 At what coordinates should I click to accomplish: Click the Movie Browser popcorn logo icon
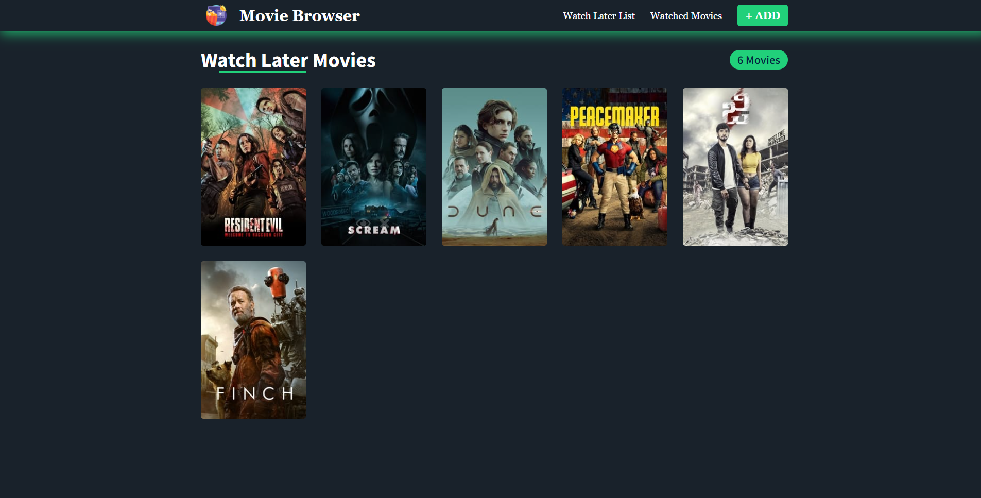point(216,15)
